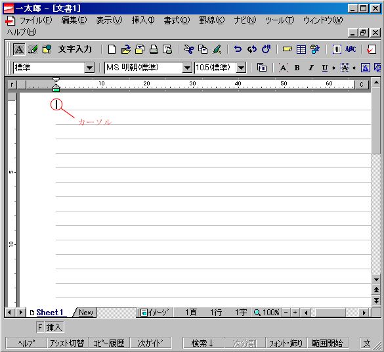Click the yellow label frame icon
This screenshot has height=352, width=384.
pos(287,49)
